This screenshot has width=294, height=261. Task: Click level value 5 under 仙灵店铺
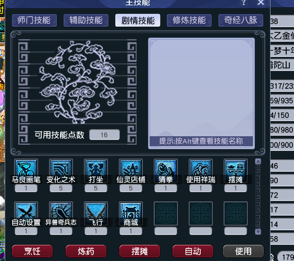(131, 188)
